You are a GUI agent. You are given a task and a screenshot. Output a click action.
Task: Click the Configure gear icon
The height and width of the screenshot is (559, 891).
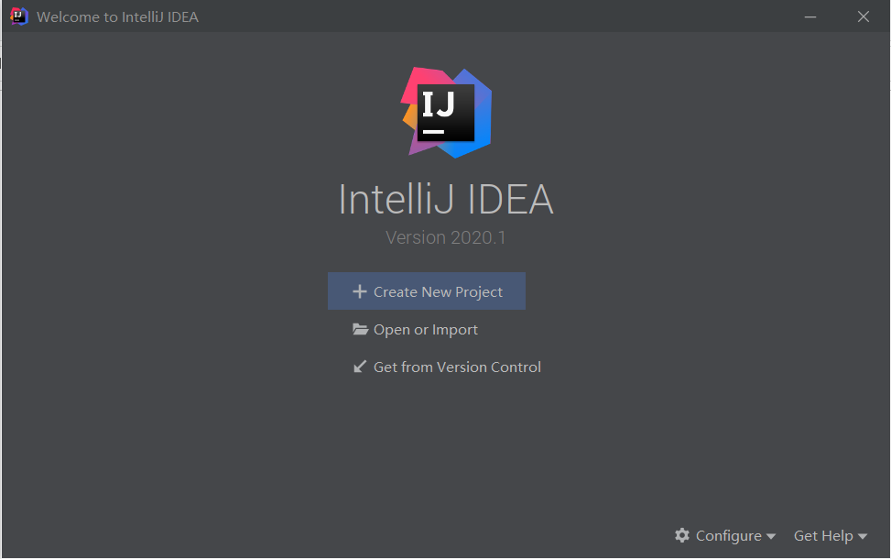pyautogui.click(x=682, y=535)
